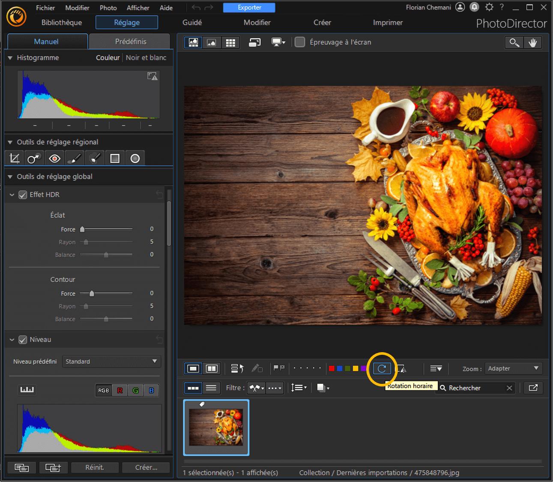Collapse the Histogramme section
Viewport: 553px width, 482px height.
10,58
